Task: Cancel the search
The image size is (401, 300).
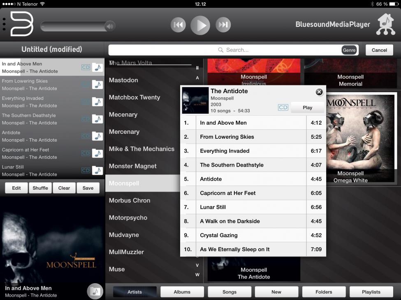Action: [x=379, y=50]
